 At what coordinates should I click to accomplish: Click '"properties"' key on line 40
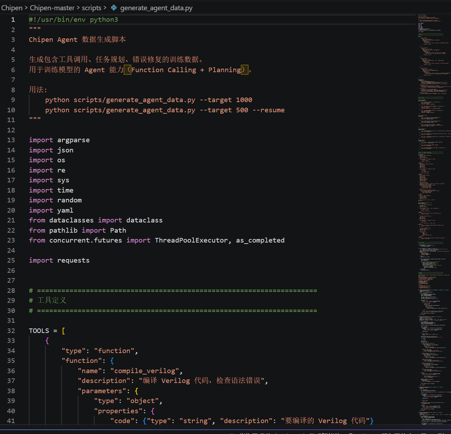(x=118, y=411)
